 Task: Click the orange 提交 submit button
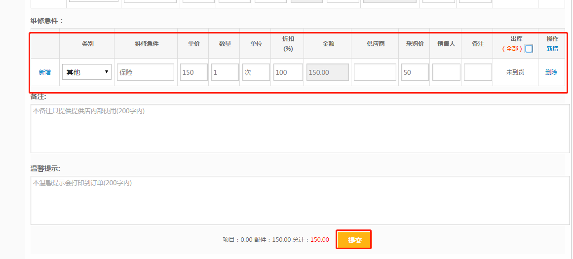[354, 240]
